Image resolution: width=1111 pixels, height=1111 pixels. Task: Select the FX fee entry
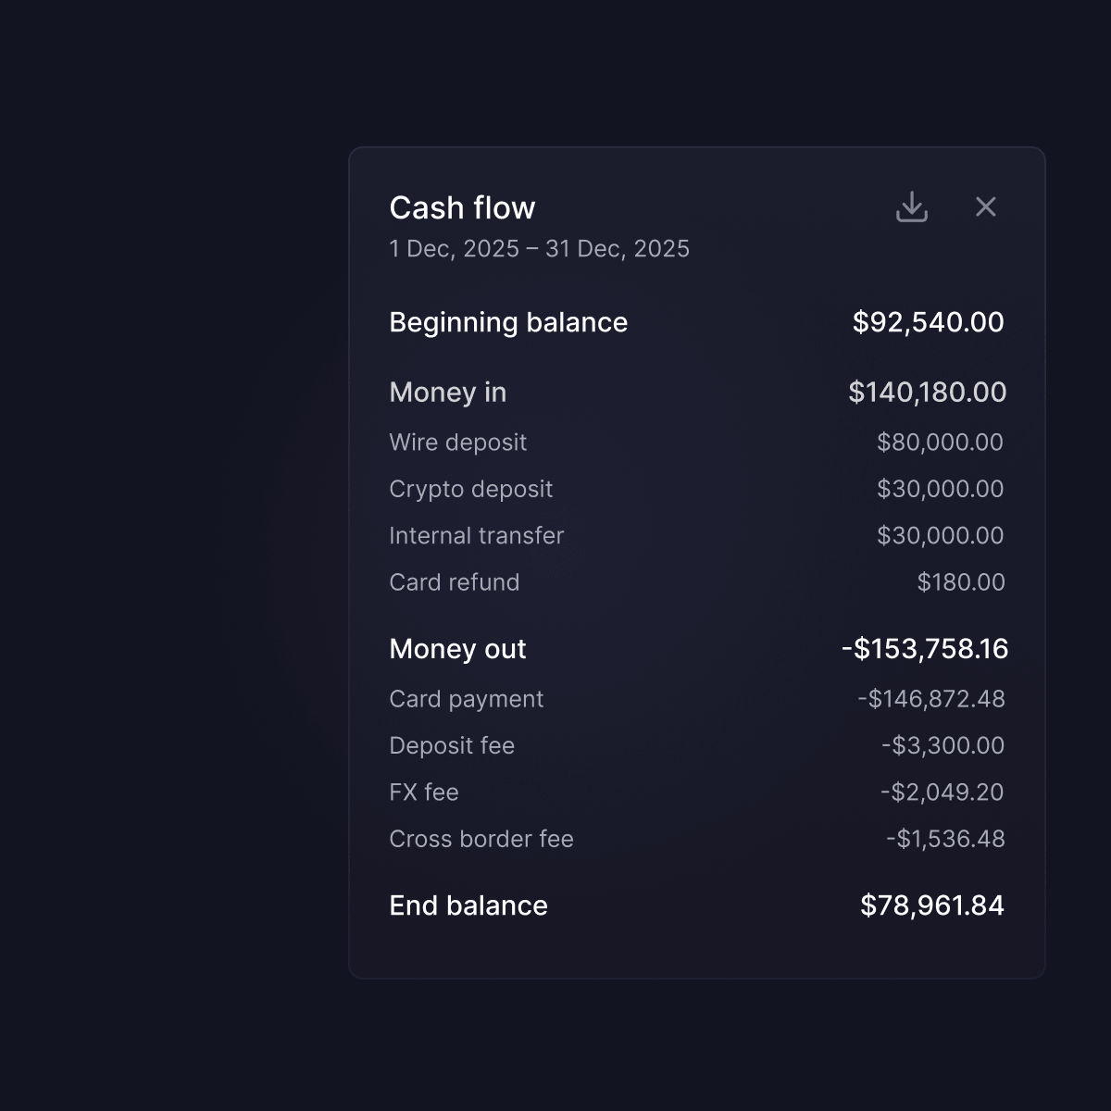pyautogui.click(x=696, y=793)
